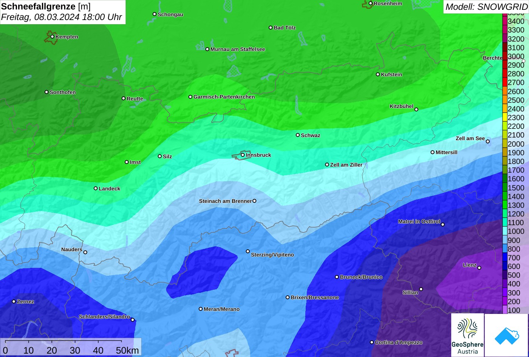Click the 3100 value in legend
Screen dimensions: 529x357
[x=516, y=48]
